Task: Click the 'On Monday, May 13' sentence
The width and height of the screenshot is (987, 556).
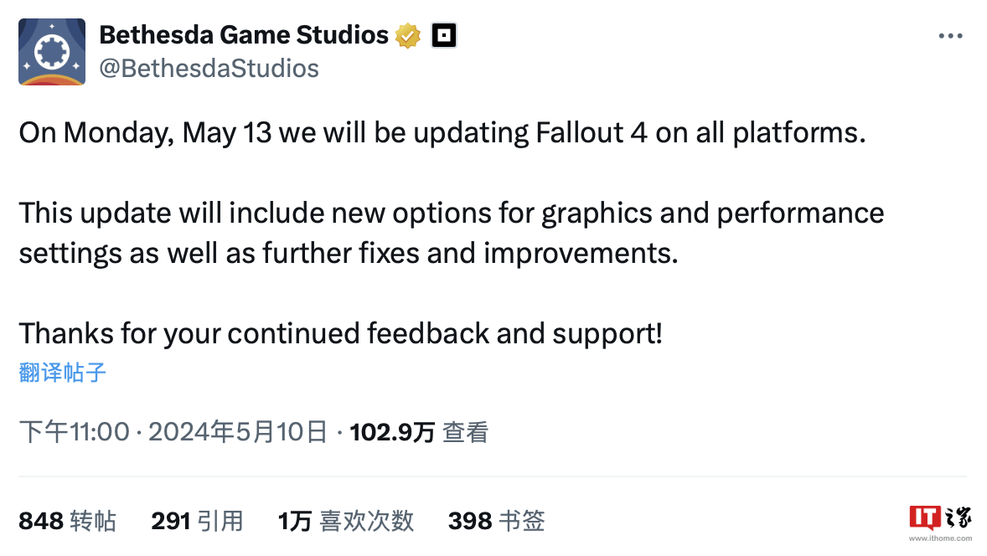Action: coord(442,133)
